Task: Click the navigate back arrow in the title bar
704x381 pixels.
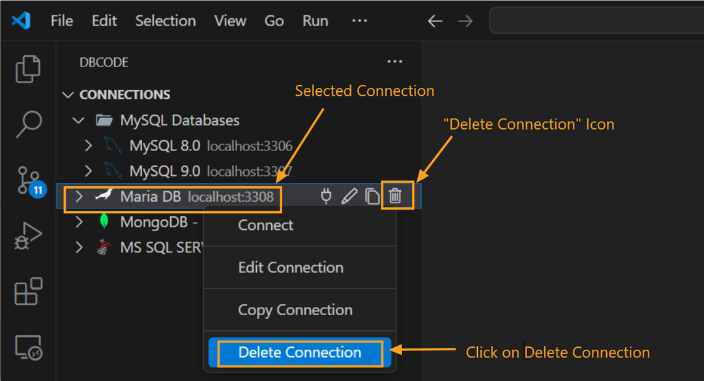Action: coord(434,20)
